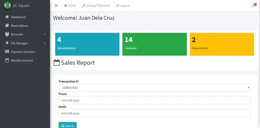Click the Accounts users icon
Image resolution: width=260 pixels, height=128 pixels.
click(7, 34)
